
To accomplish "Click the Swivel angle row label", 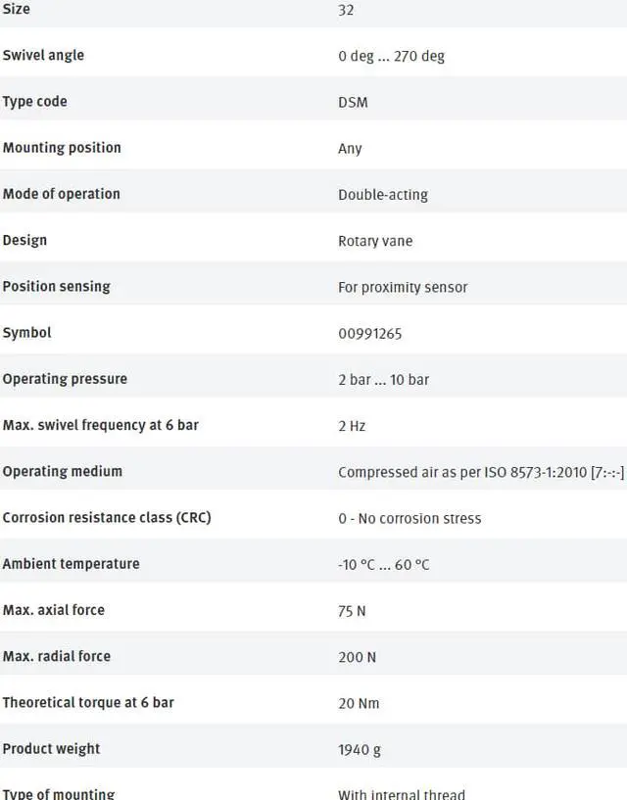I will click(x=43, y=56).
